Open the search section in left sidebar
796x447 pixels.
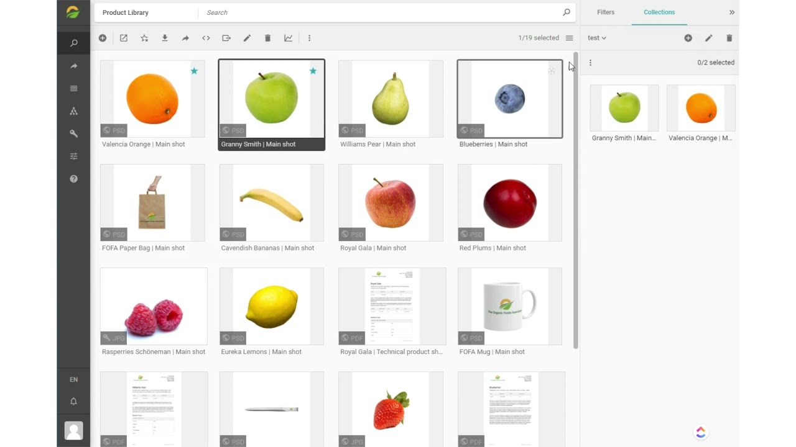point(73,43)
